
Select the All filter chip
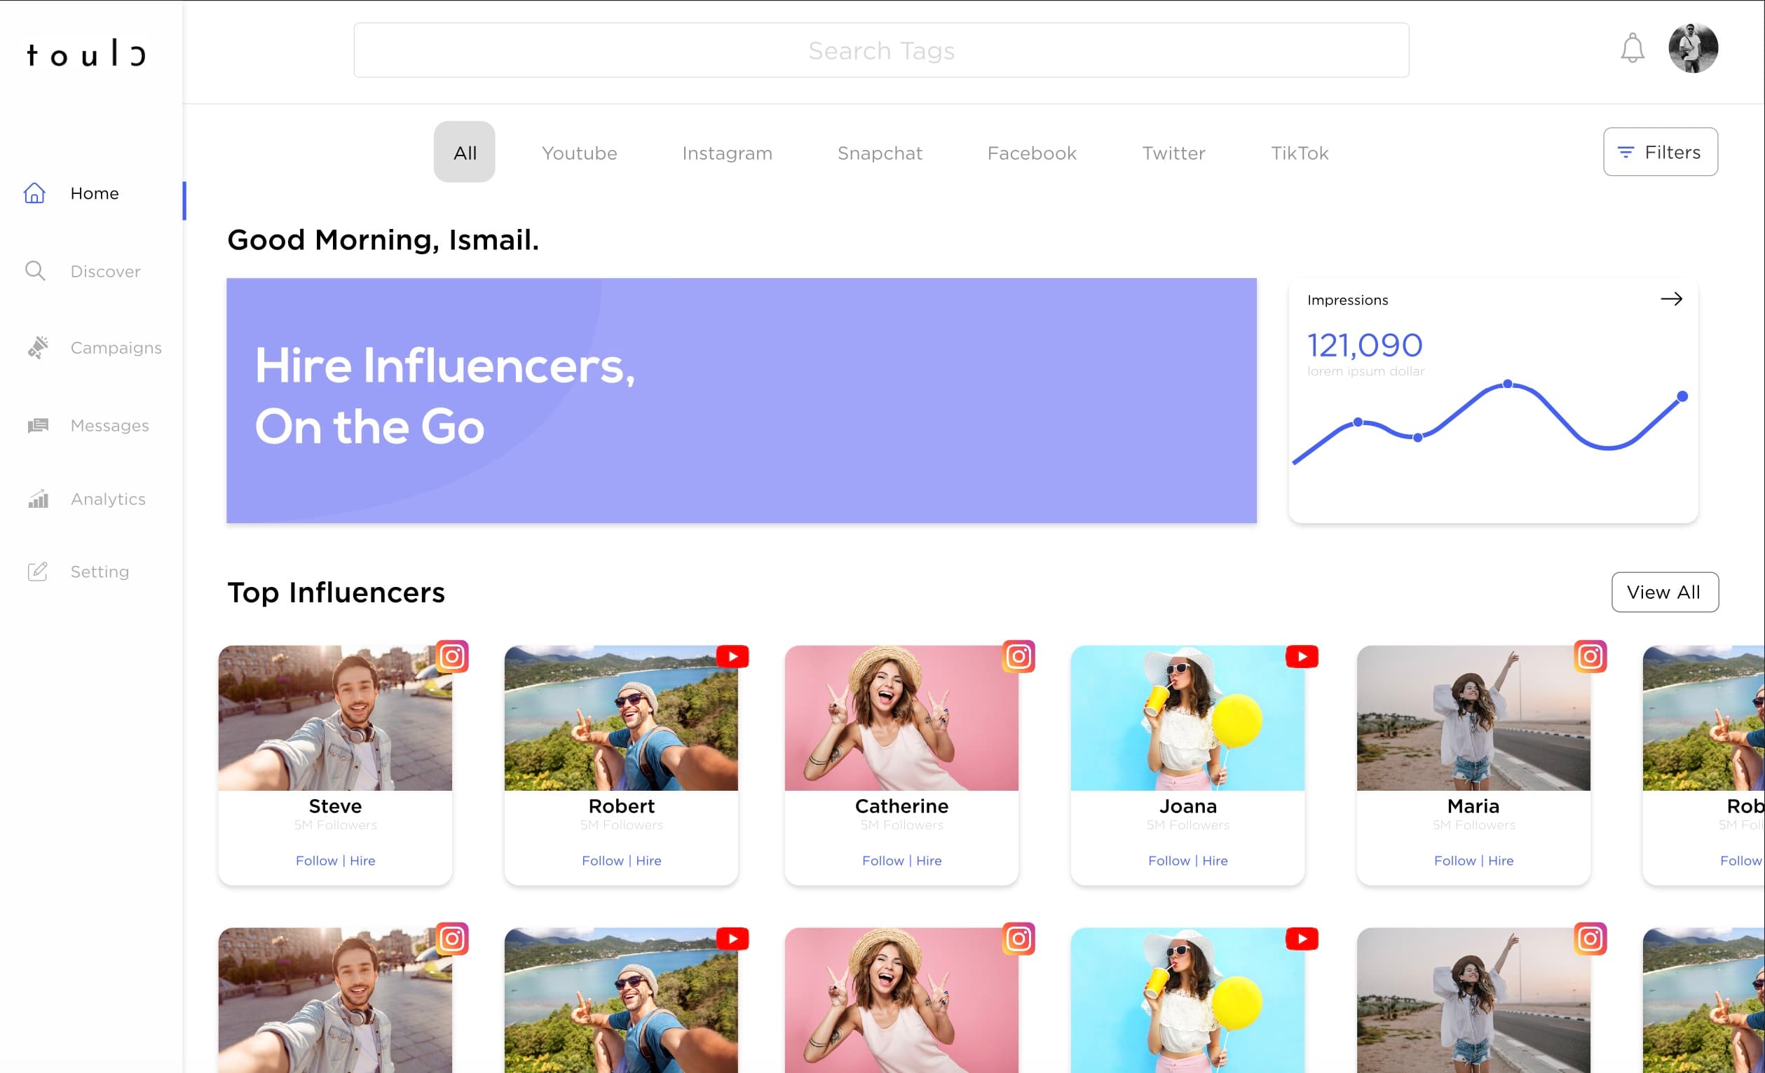click(x=464, y=151)
